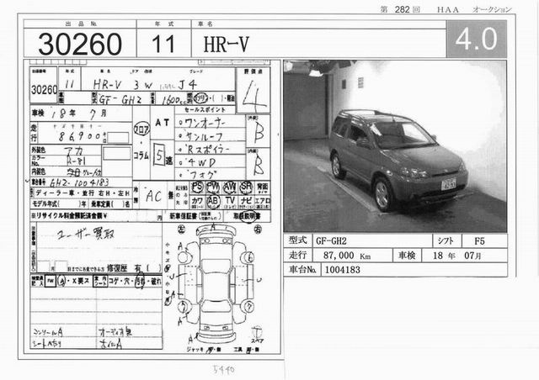Click the exterior grade letter B

click(x=259, y=133)
